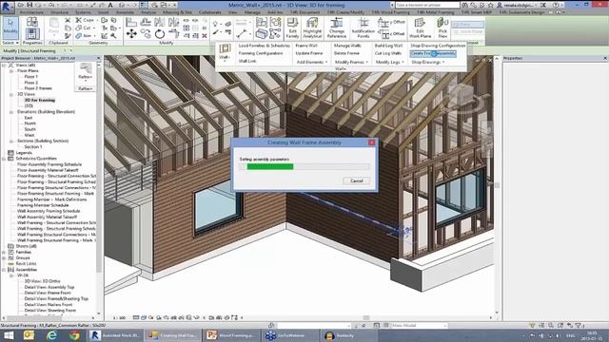
Task: Click Framing Configuration
Action: [x=261, y=53]
